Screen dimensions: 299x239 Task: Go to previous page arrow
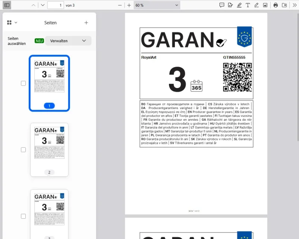(33, 5)
